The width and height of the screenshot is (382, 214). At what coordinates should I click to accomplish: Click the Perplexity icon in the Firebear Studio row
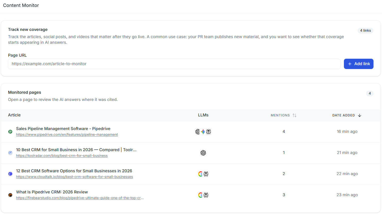[206, 195]
